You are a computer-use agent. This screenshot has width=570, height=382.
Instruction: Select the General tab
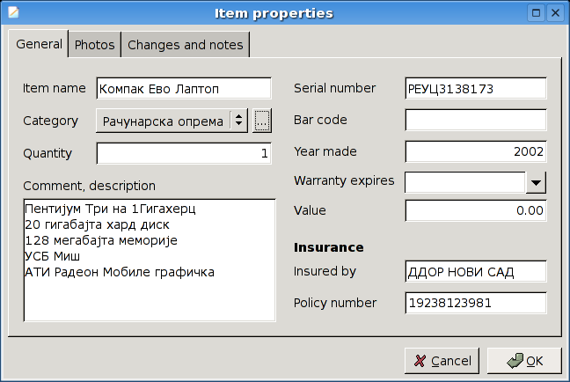(x=39, y=44)
